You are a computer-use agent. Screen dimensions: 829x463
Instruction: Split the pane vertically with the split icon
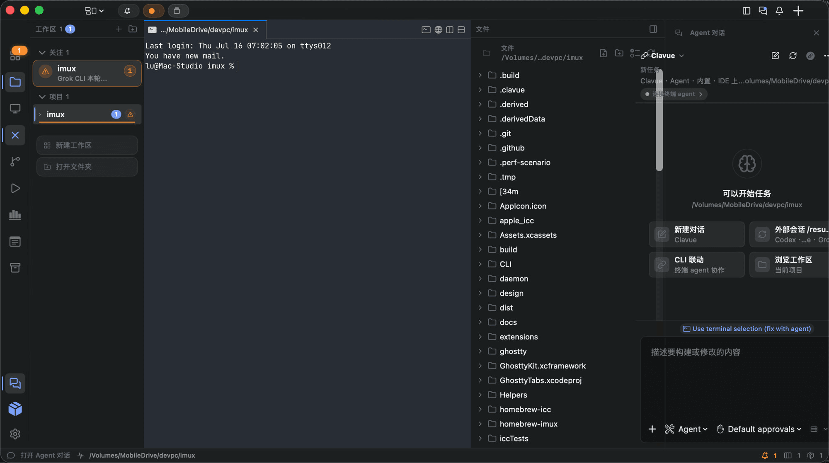pyautogui.click(x=450, y=30)
